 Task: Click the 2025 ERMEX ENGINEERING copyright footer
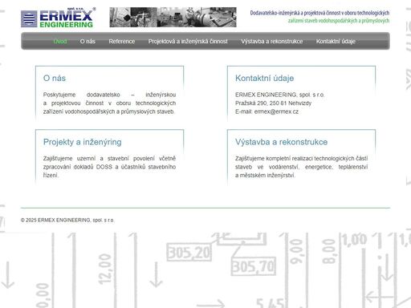click(67, 221)
